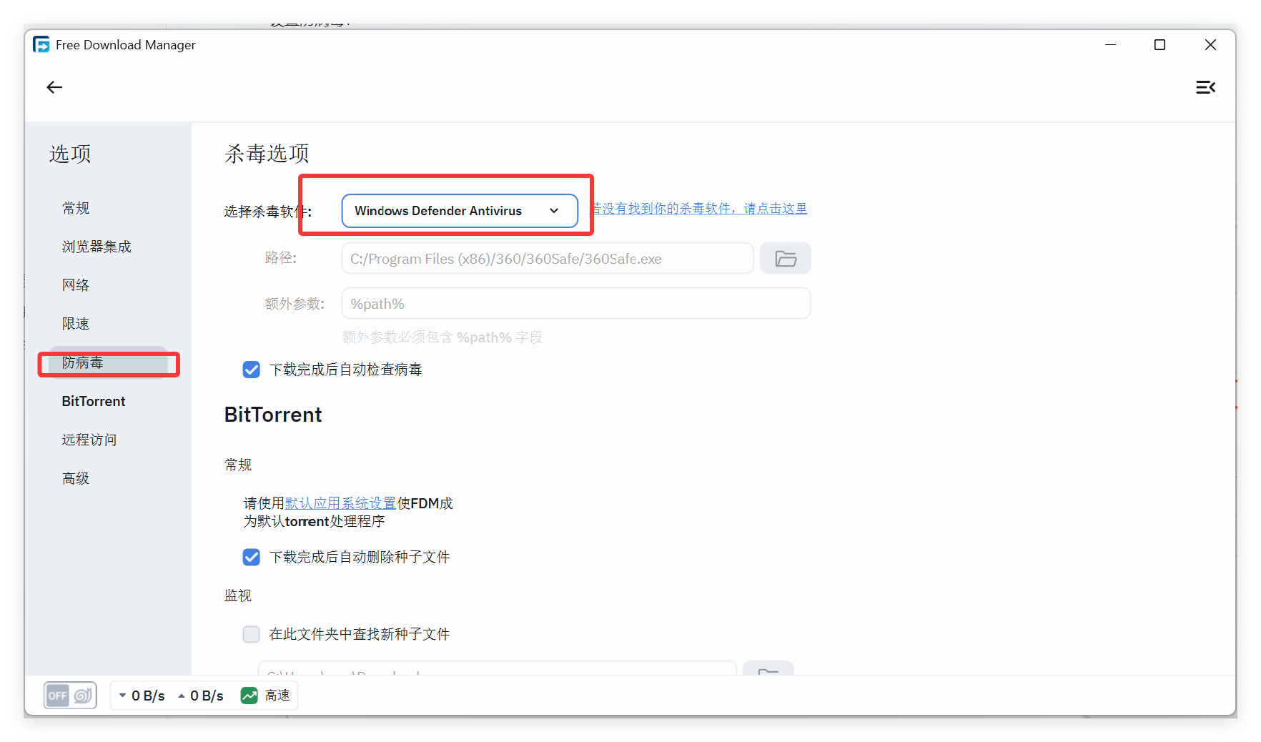Expand the Windows Defender Antivirus dropdown
Image resolution: width=1261 pixels, height=742 pixels.
(460, 211)
